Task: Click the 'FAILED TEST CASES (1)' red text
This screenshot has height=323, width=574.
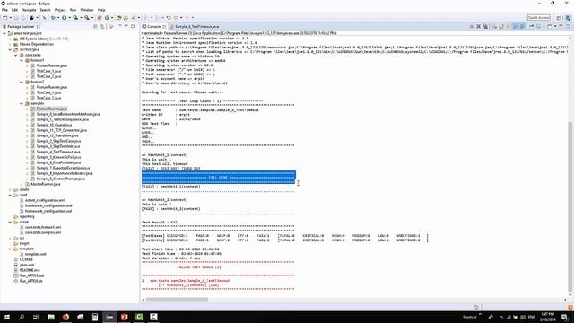Action: pos(199,267)
